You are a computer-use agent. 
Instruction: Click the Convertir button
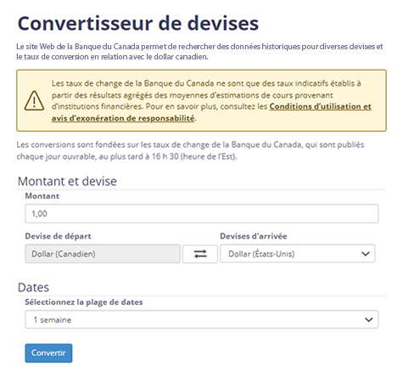[48, 353]
